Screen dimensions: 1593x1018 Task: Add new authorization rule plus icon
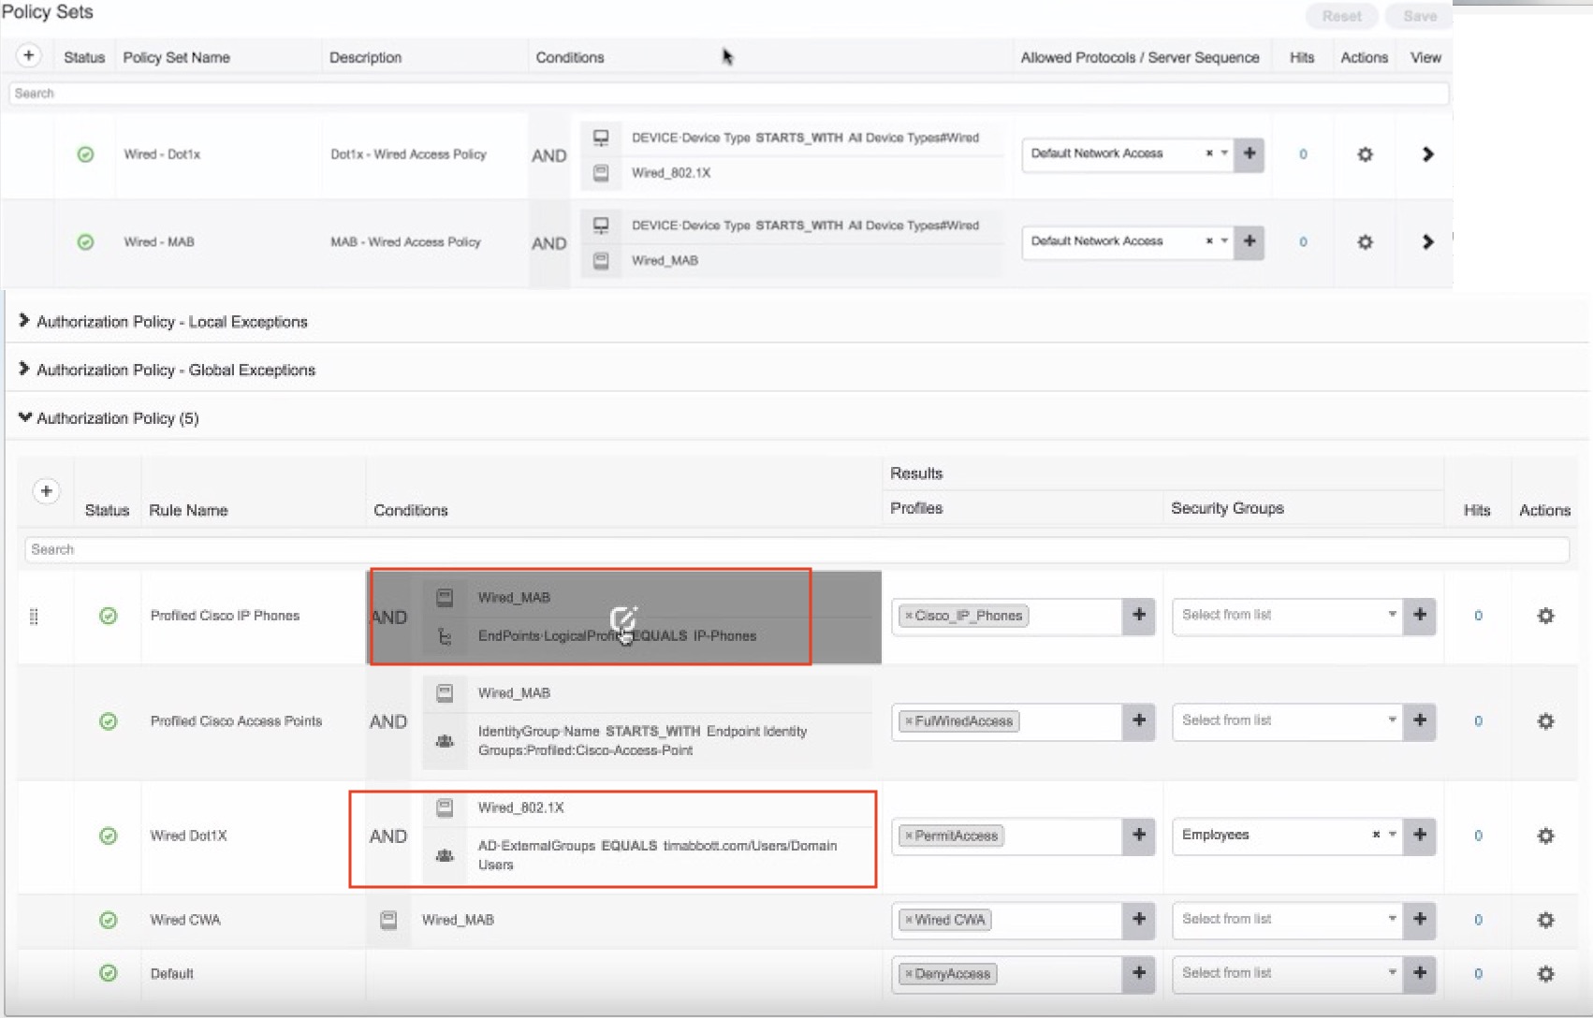click(x=46, y=491)
